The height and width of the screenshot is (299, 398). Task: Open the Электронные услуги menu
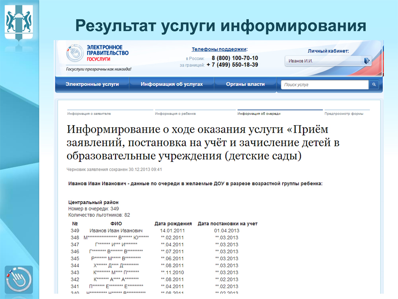pyautogui.click(x=92, y=84)
